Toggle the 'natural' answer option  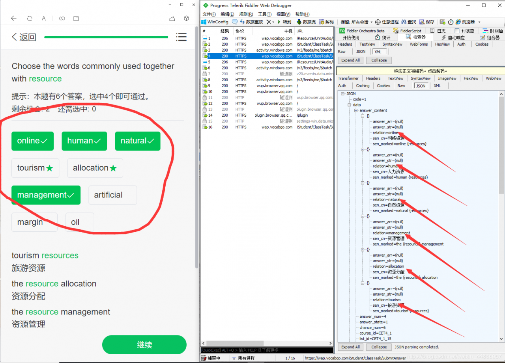138,141
